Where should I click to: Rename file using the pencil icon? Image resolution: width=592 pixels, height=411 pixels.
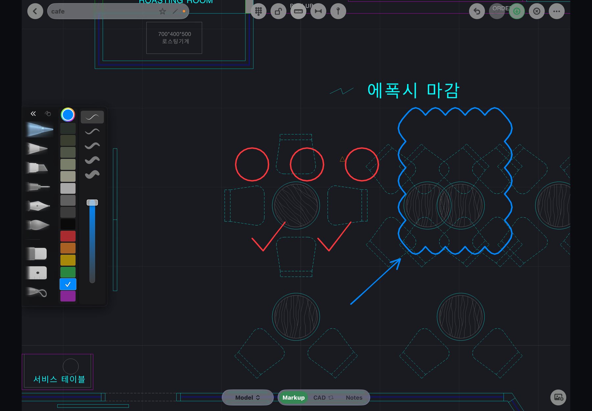tap(175, 11)
